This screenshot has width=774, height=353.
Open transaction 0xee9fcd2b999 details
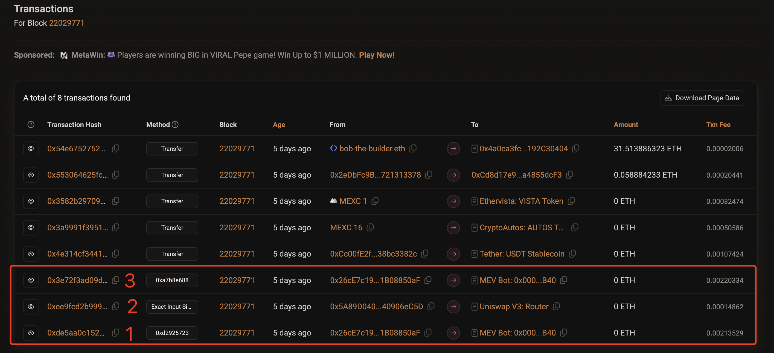(77, 307)
